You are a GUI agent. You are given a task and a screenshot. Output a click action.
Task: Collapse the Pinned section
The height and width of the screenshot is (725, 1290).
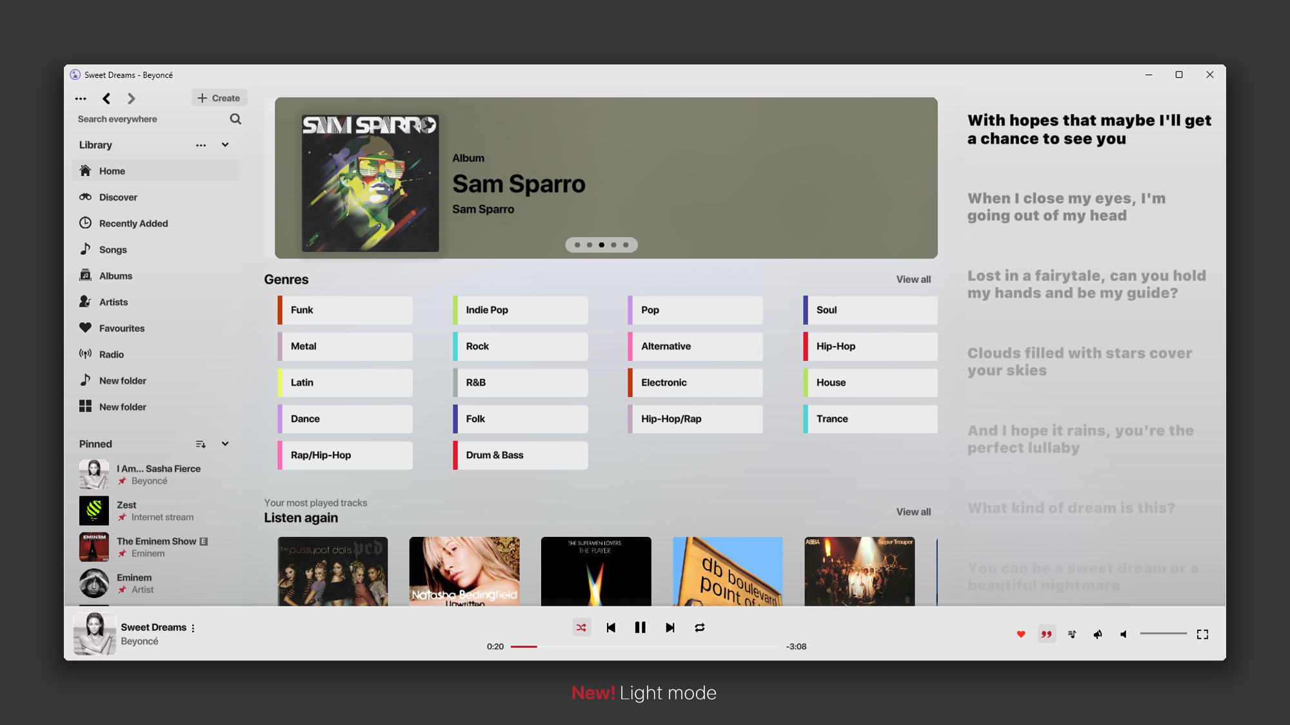[225, 444]
